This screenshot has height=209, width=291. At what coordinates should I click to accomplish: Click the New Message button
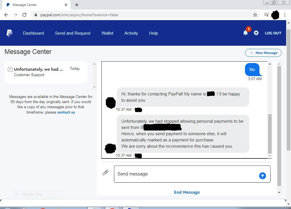(263, 53)
